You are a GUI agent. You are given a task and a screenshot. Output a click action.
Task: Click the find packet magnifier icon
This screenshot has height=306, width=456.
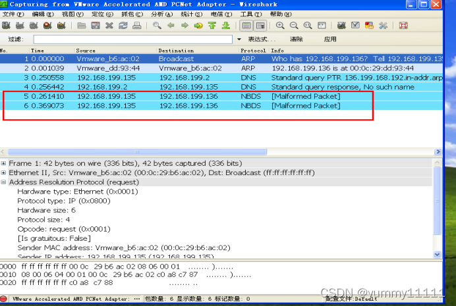pyautogui.click(x=157, y=26)
